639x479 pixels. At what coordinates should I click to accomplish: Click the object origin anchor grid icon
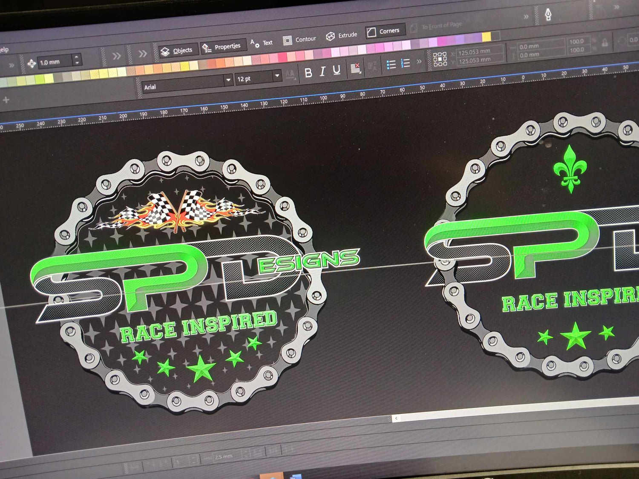pyautogui.click(x=440, y=59)
